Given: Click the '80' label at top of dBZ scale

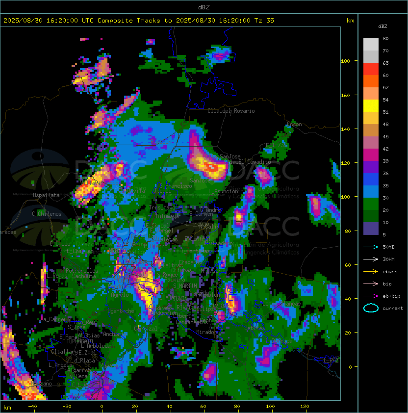Looking at the screenshot, I should (385, 38).
